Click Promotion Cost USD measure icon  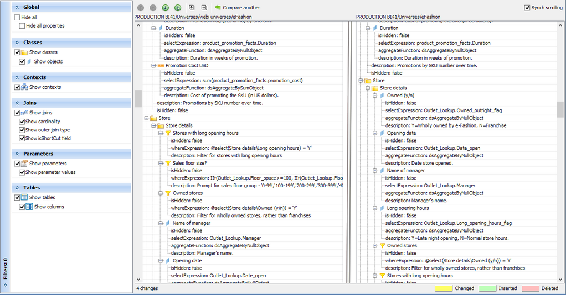(161, 66)
